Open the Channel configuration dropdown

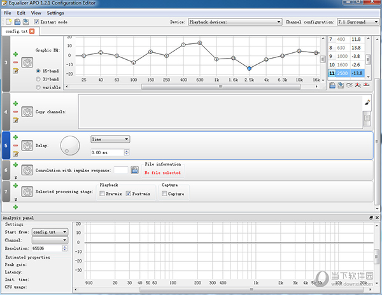358,22
